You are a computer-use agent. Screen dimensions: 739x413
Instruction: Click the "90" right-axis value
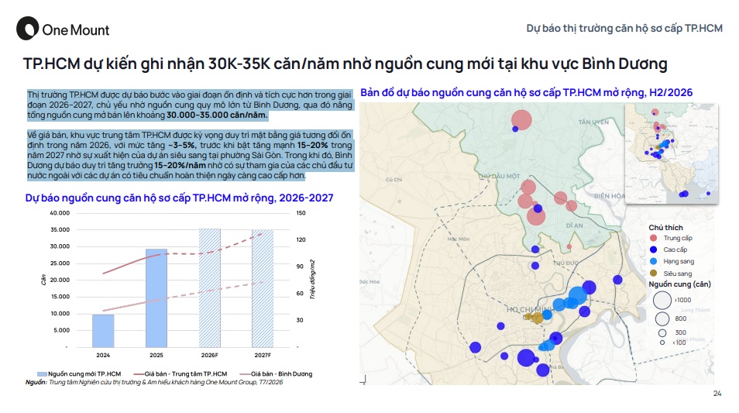pyautogui.click(x=300, y=267)
